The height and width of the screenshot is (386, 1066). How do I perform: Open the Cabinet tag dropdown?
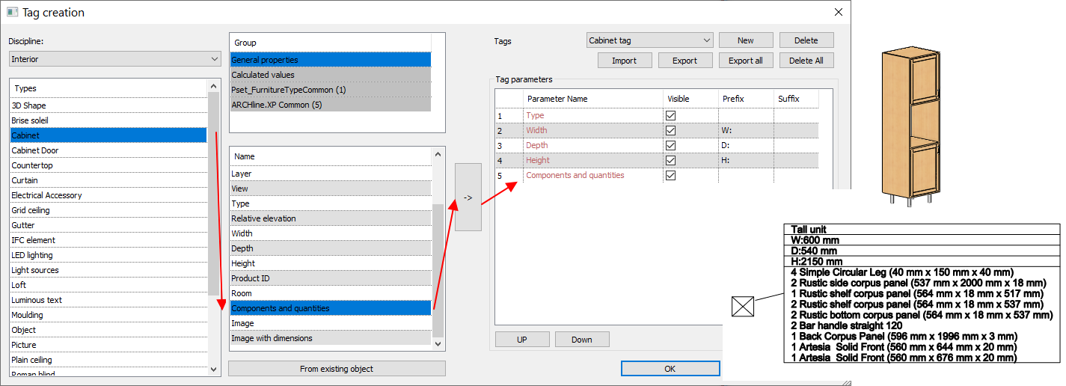coord(649,40)
